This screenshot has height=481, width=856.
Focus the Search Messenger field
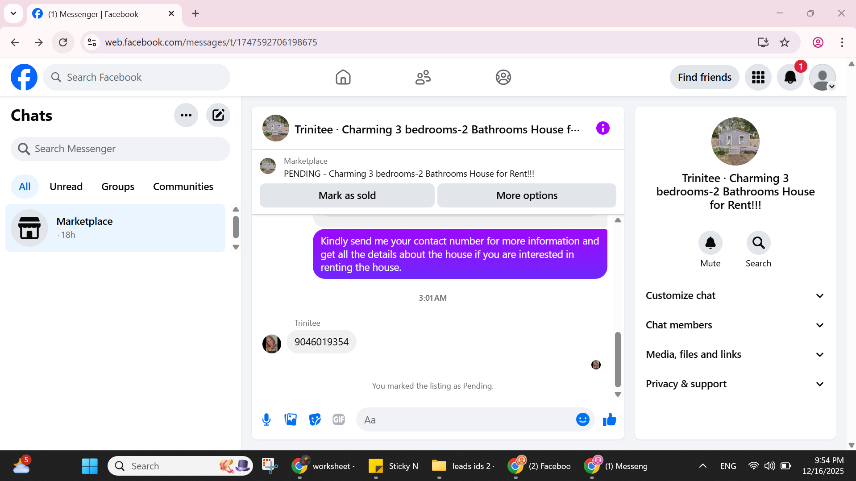[121, 149]
